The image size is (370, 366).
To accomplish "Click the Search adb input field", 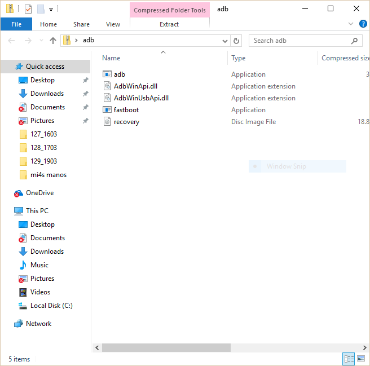I will [x=299, y=41].
